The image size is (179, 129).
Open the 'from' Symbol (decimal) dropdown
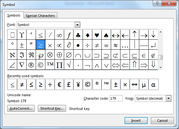point(169,98)
